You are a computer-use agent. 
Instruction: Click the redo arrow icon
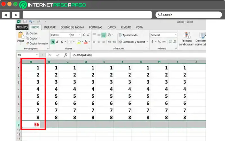[39, 22]
